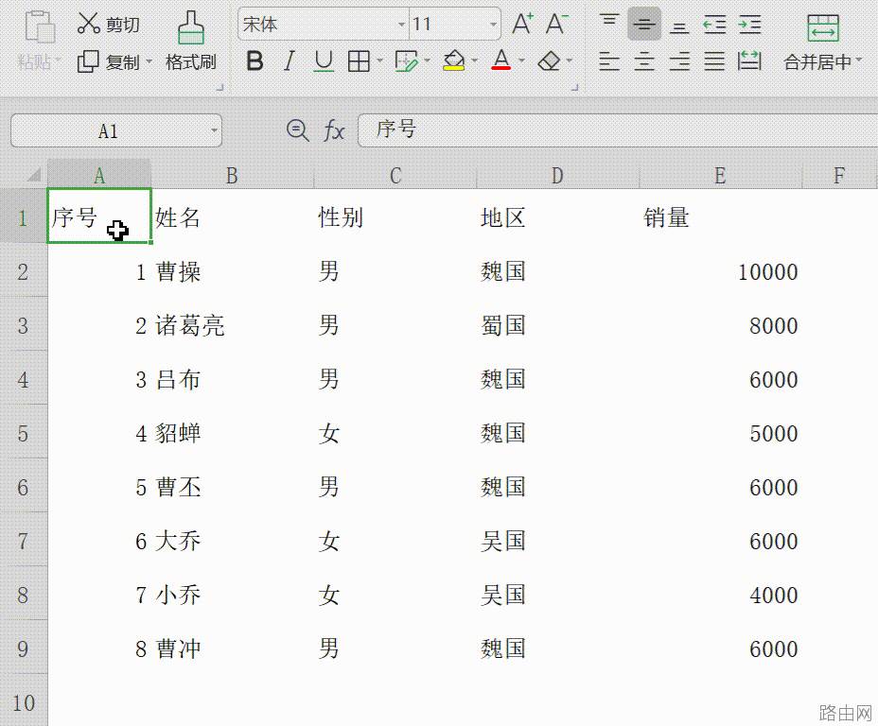
Task: Select row 5 header
Action: pos(23,433)
